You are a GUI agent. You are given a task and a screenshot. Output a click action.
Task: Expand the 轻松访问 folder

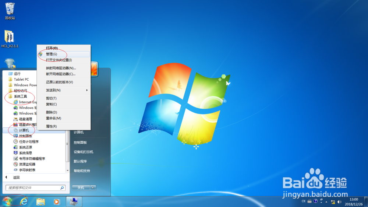[x=20, y=91]
